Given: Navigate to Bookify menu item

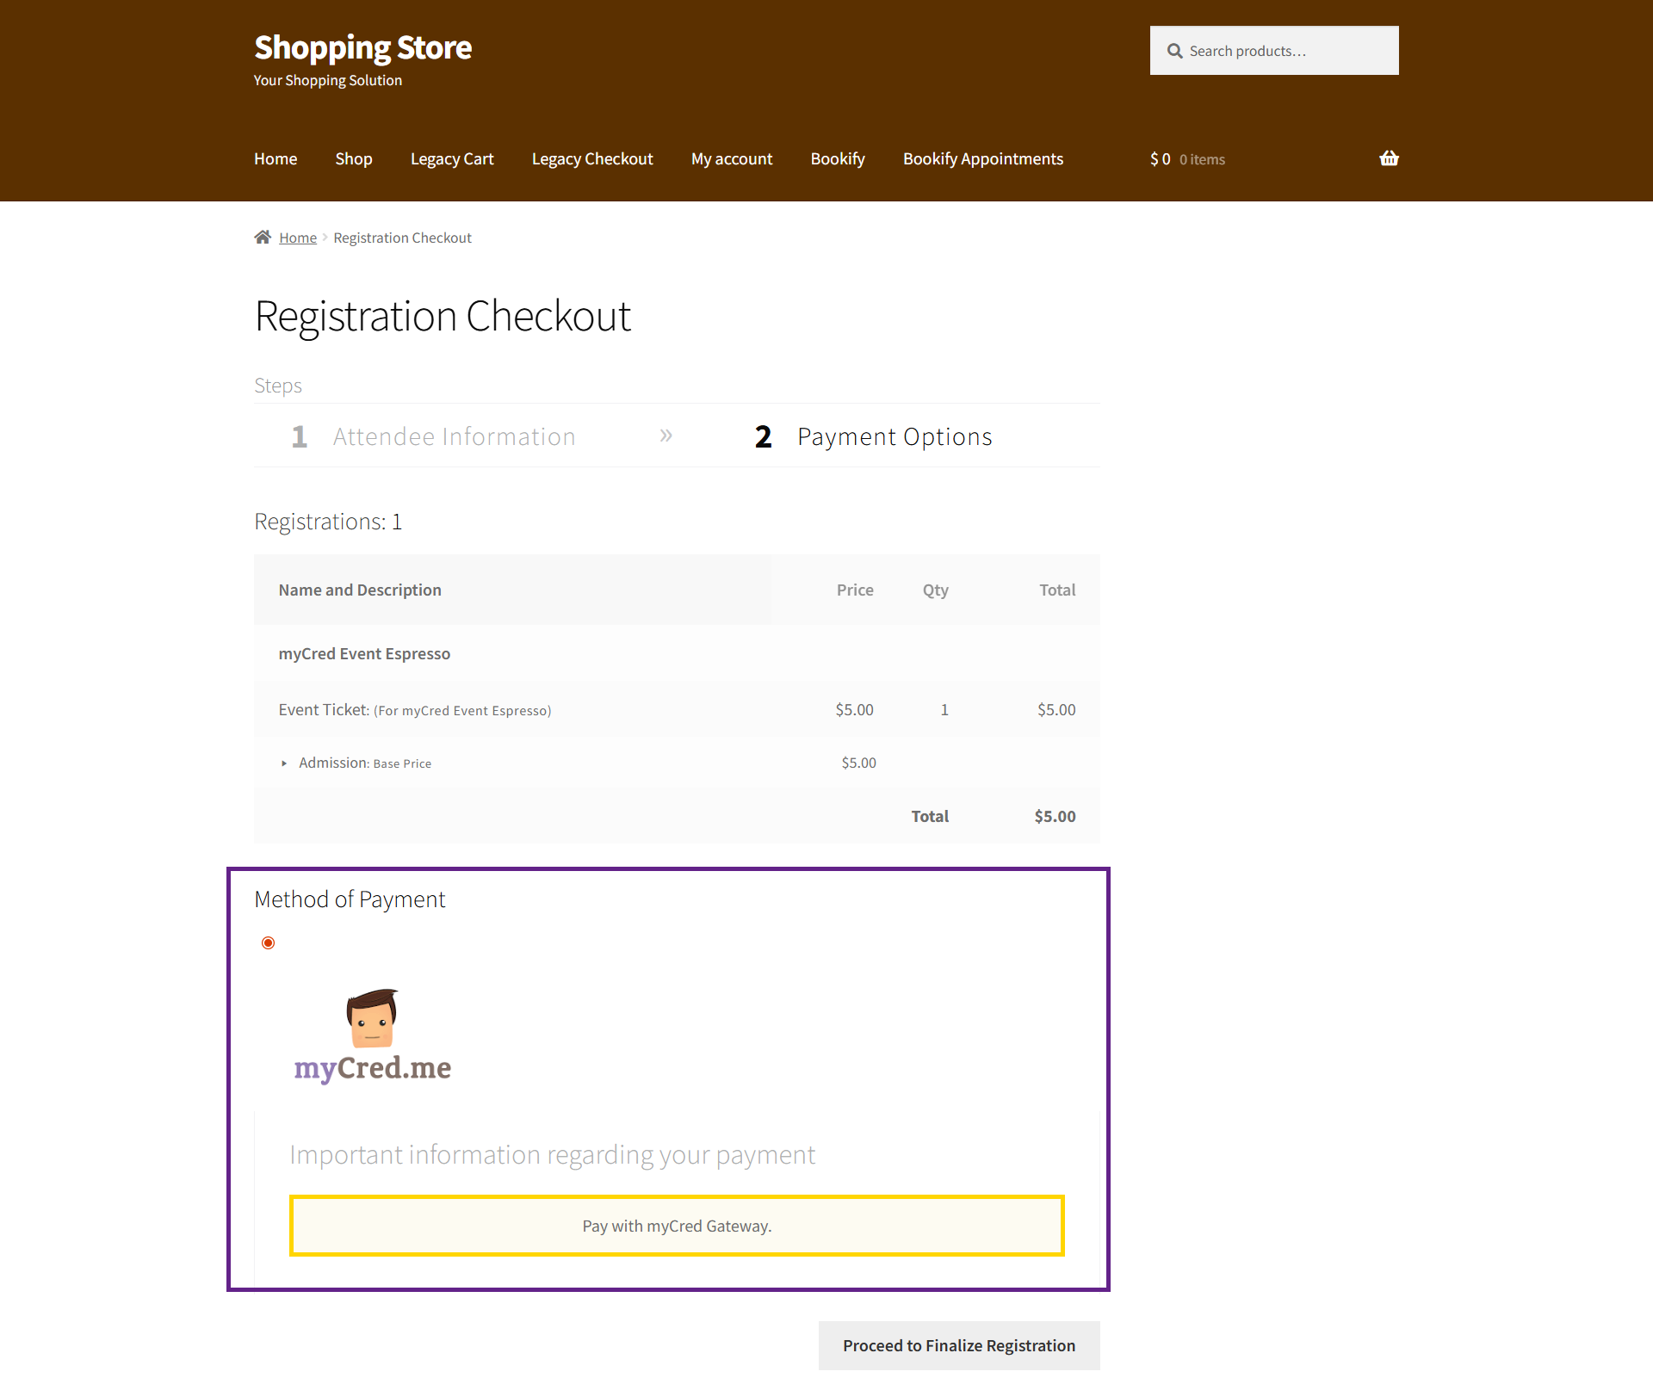Looking at the screenshot, I should pos(837,159).
